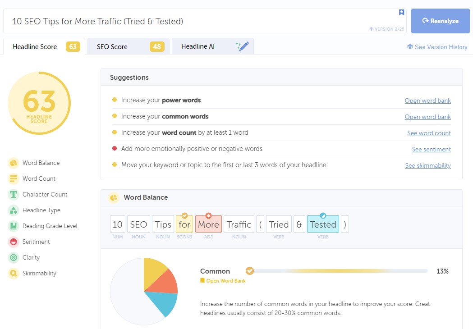Click the bookmark icon in headline field
Screen dimensions: 473x329
(x=401, y=12)
